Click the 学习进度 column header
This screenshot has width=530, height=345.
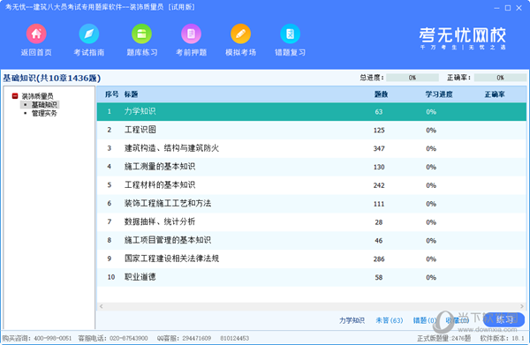pyautogui.click(x=439, y=94)
